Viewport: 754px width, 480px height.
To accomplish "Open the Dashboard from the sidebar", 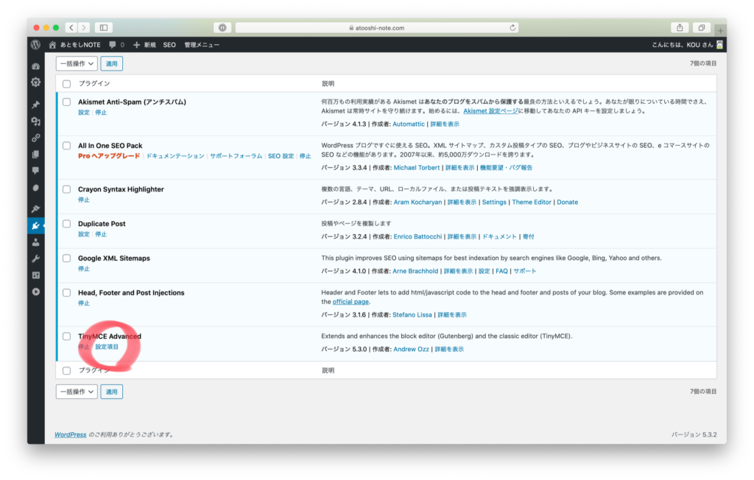I will pyautogui.click(x=35, y=66).
